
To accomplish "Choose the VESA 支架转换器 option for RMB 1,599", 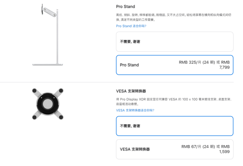I will pyautogui.click(x=175, y=149).
